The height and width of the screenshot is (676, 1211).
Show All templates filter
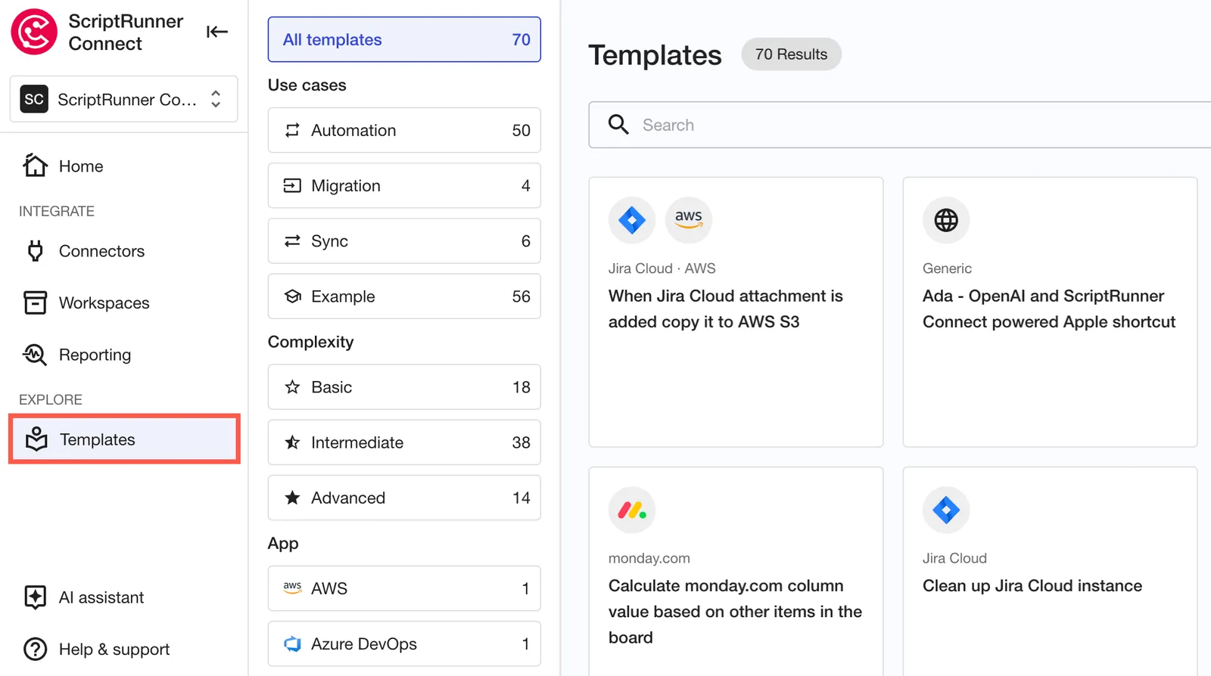click(x=404, y=39)
